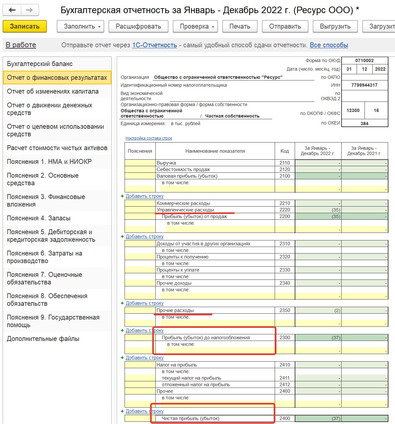395x424 pixels.
Task: Click the Пояснения cell in Выручка row
Action: [140, 163]
